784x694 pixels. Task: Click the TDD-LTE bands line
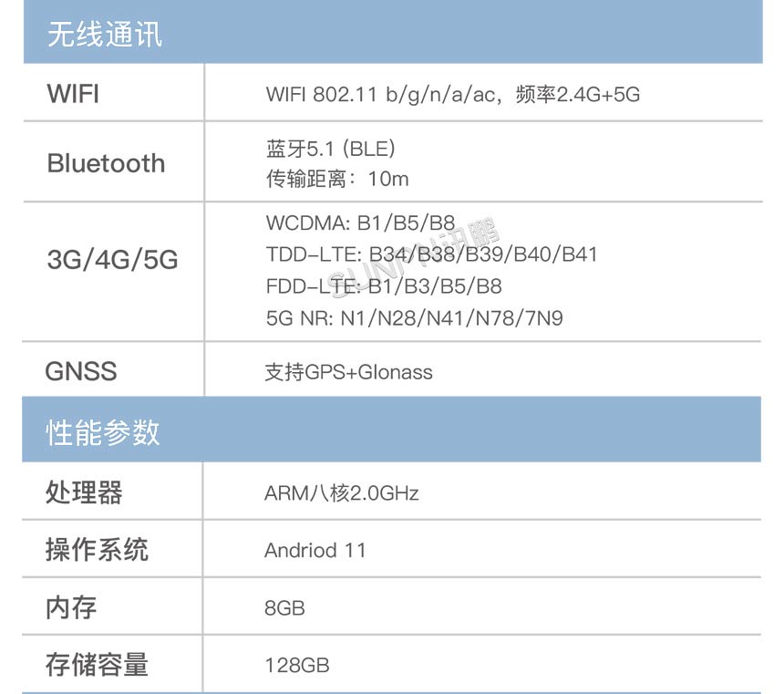[431, 254]
